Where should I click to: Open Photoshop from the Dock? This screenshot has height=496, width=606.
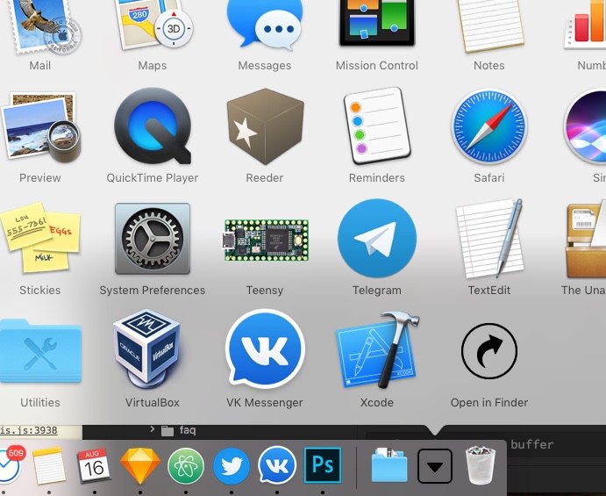(x=323, y=465)
